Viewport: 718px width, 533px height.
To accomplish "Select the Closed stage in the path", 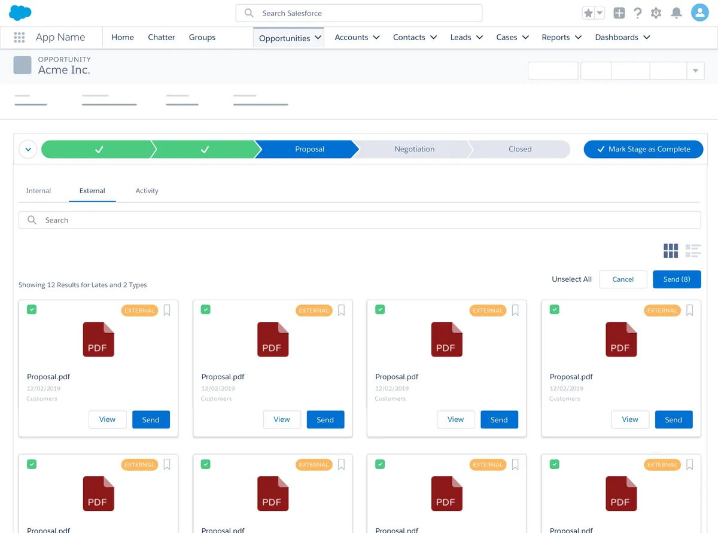I will 520,150.
